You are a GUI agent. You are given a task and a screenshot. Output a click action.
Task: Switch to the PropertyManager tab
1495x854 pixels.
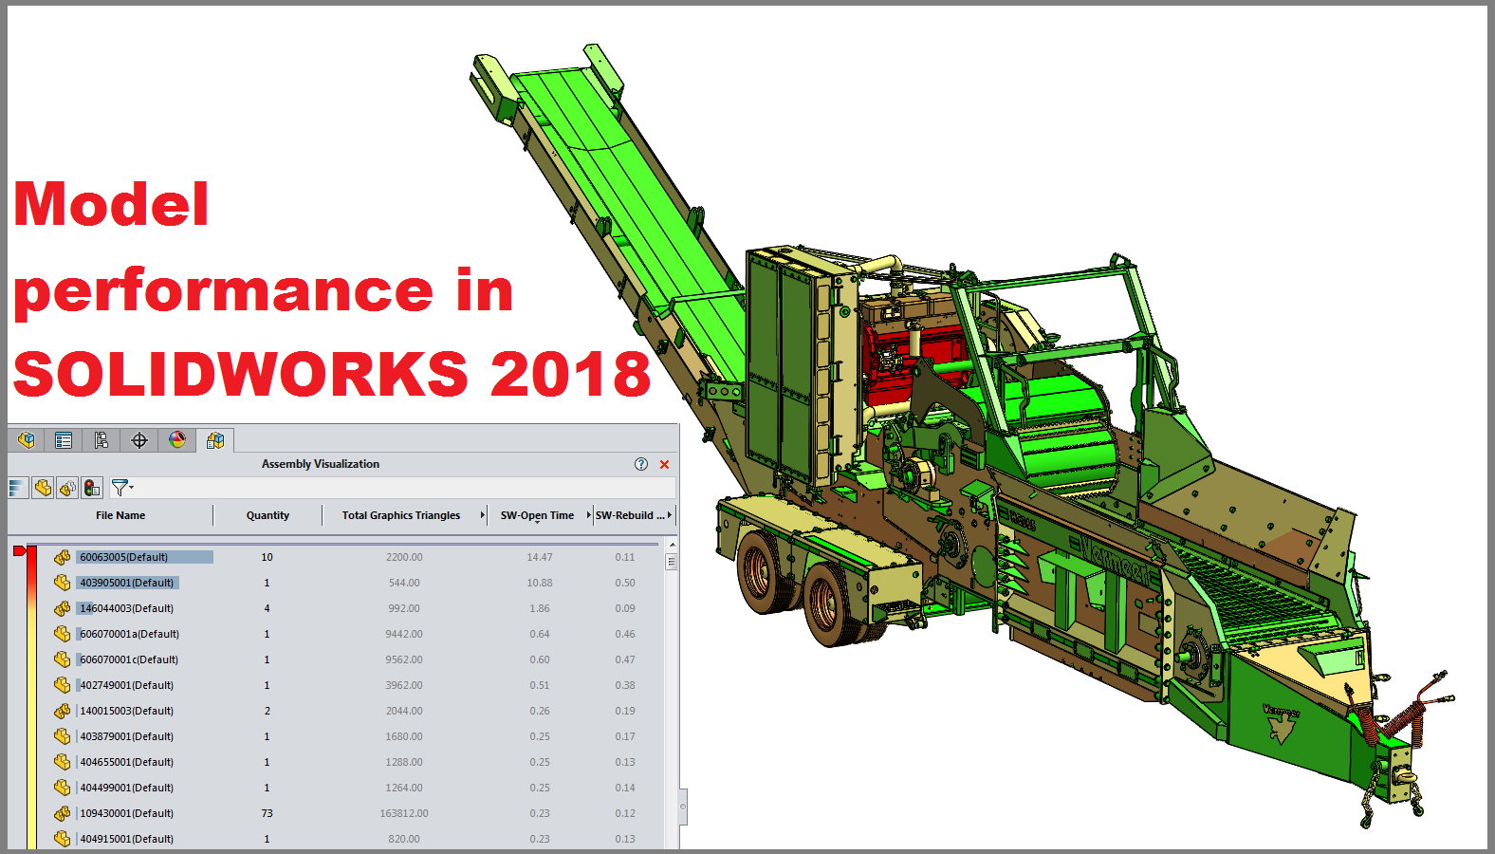tap(64, 440)
